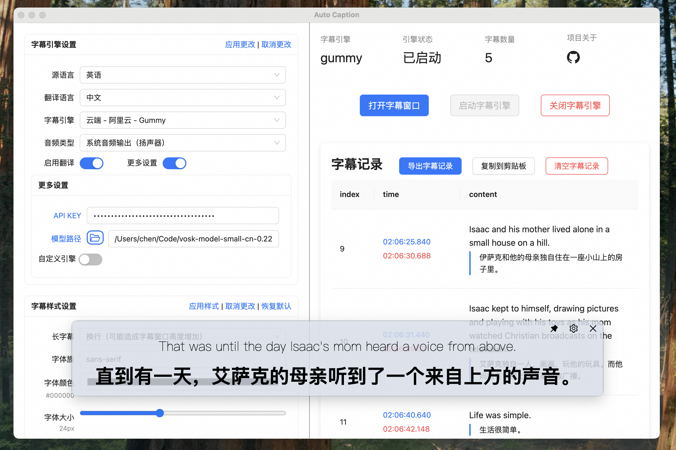The image size is (676, 450).
Task: Close the caption overlay with X
Action: [593, 328]
